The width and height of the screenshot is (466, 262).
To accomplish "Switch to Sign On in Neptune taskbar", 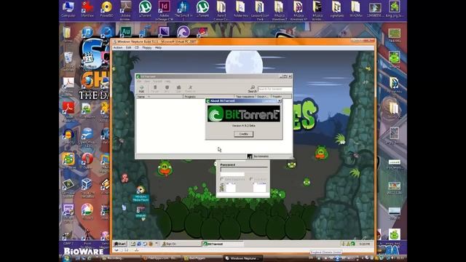I will (181, 244).
